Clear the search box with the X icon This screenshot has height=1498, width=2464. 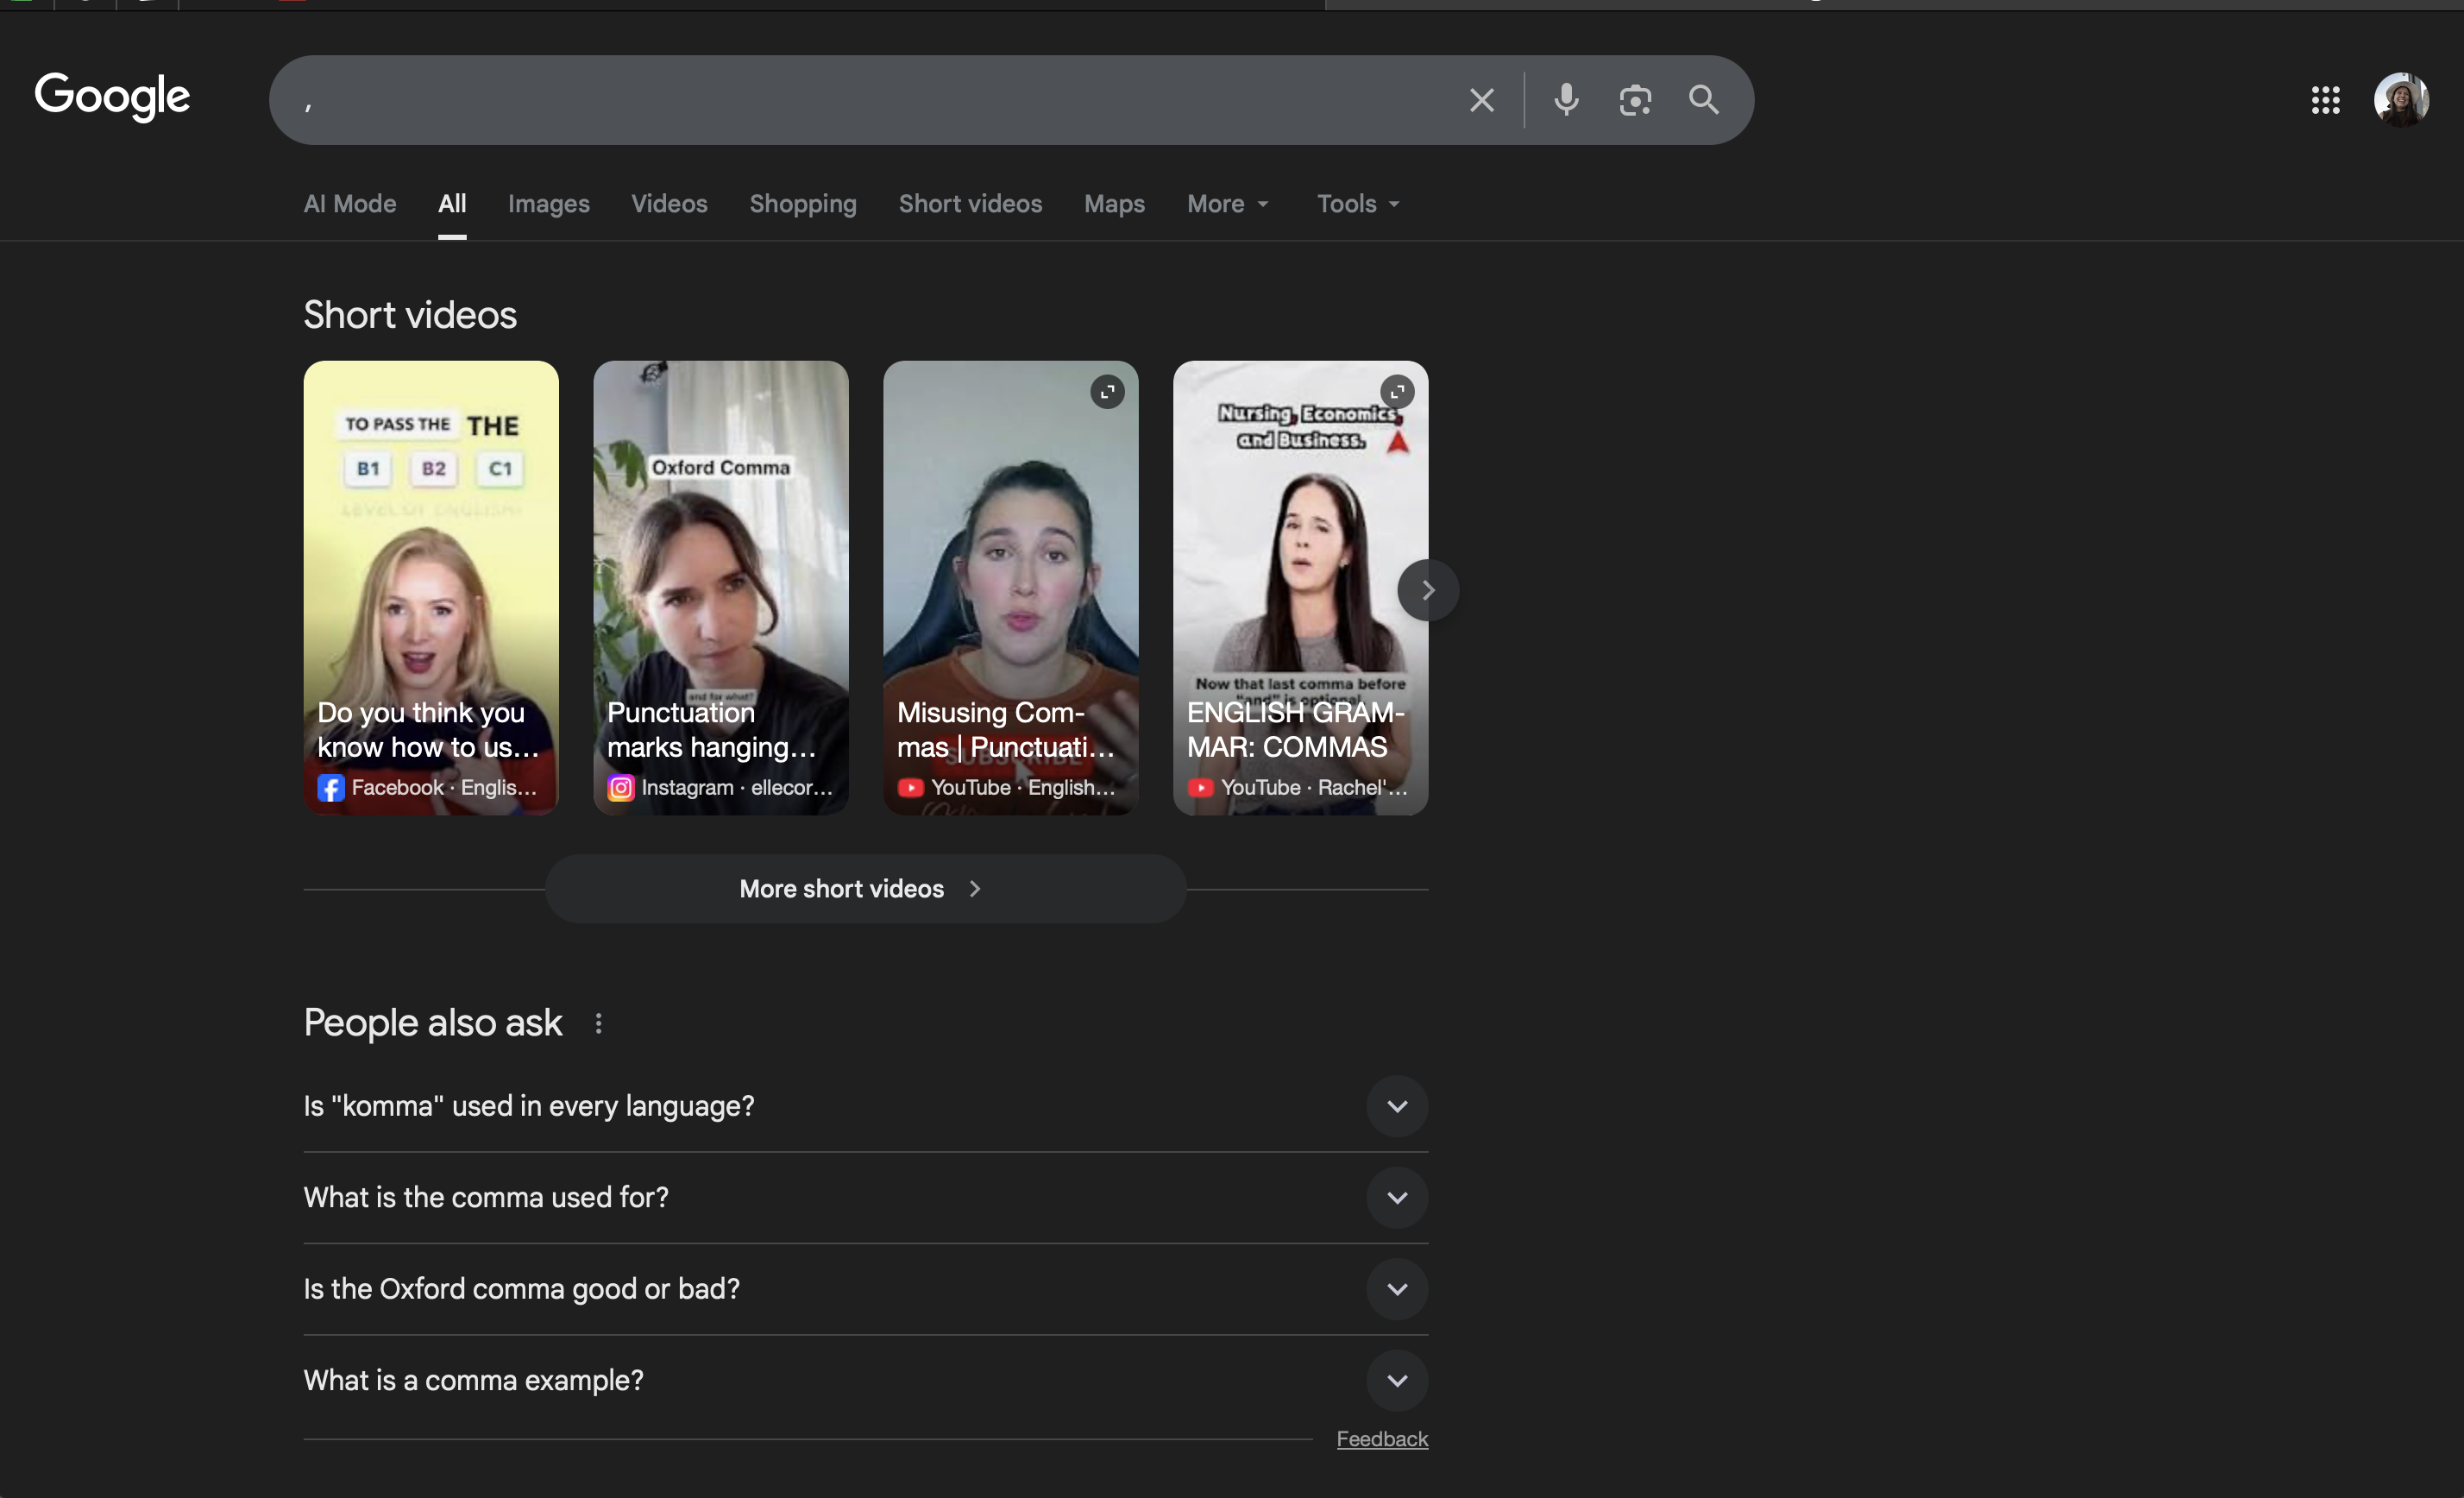point(1481,100)
